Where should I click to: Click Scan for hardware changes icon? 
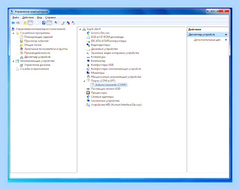click(56, 23)
